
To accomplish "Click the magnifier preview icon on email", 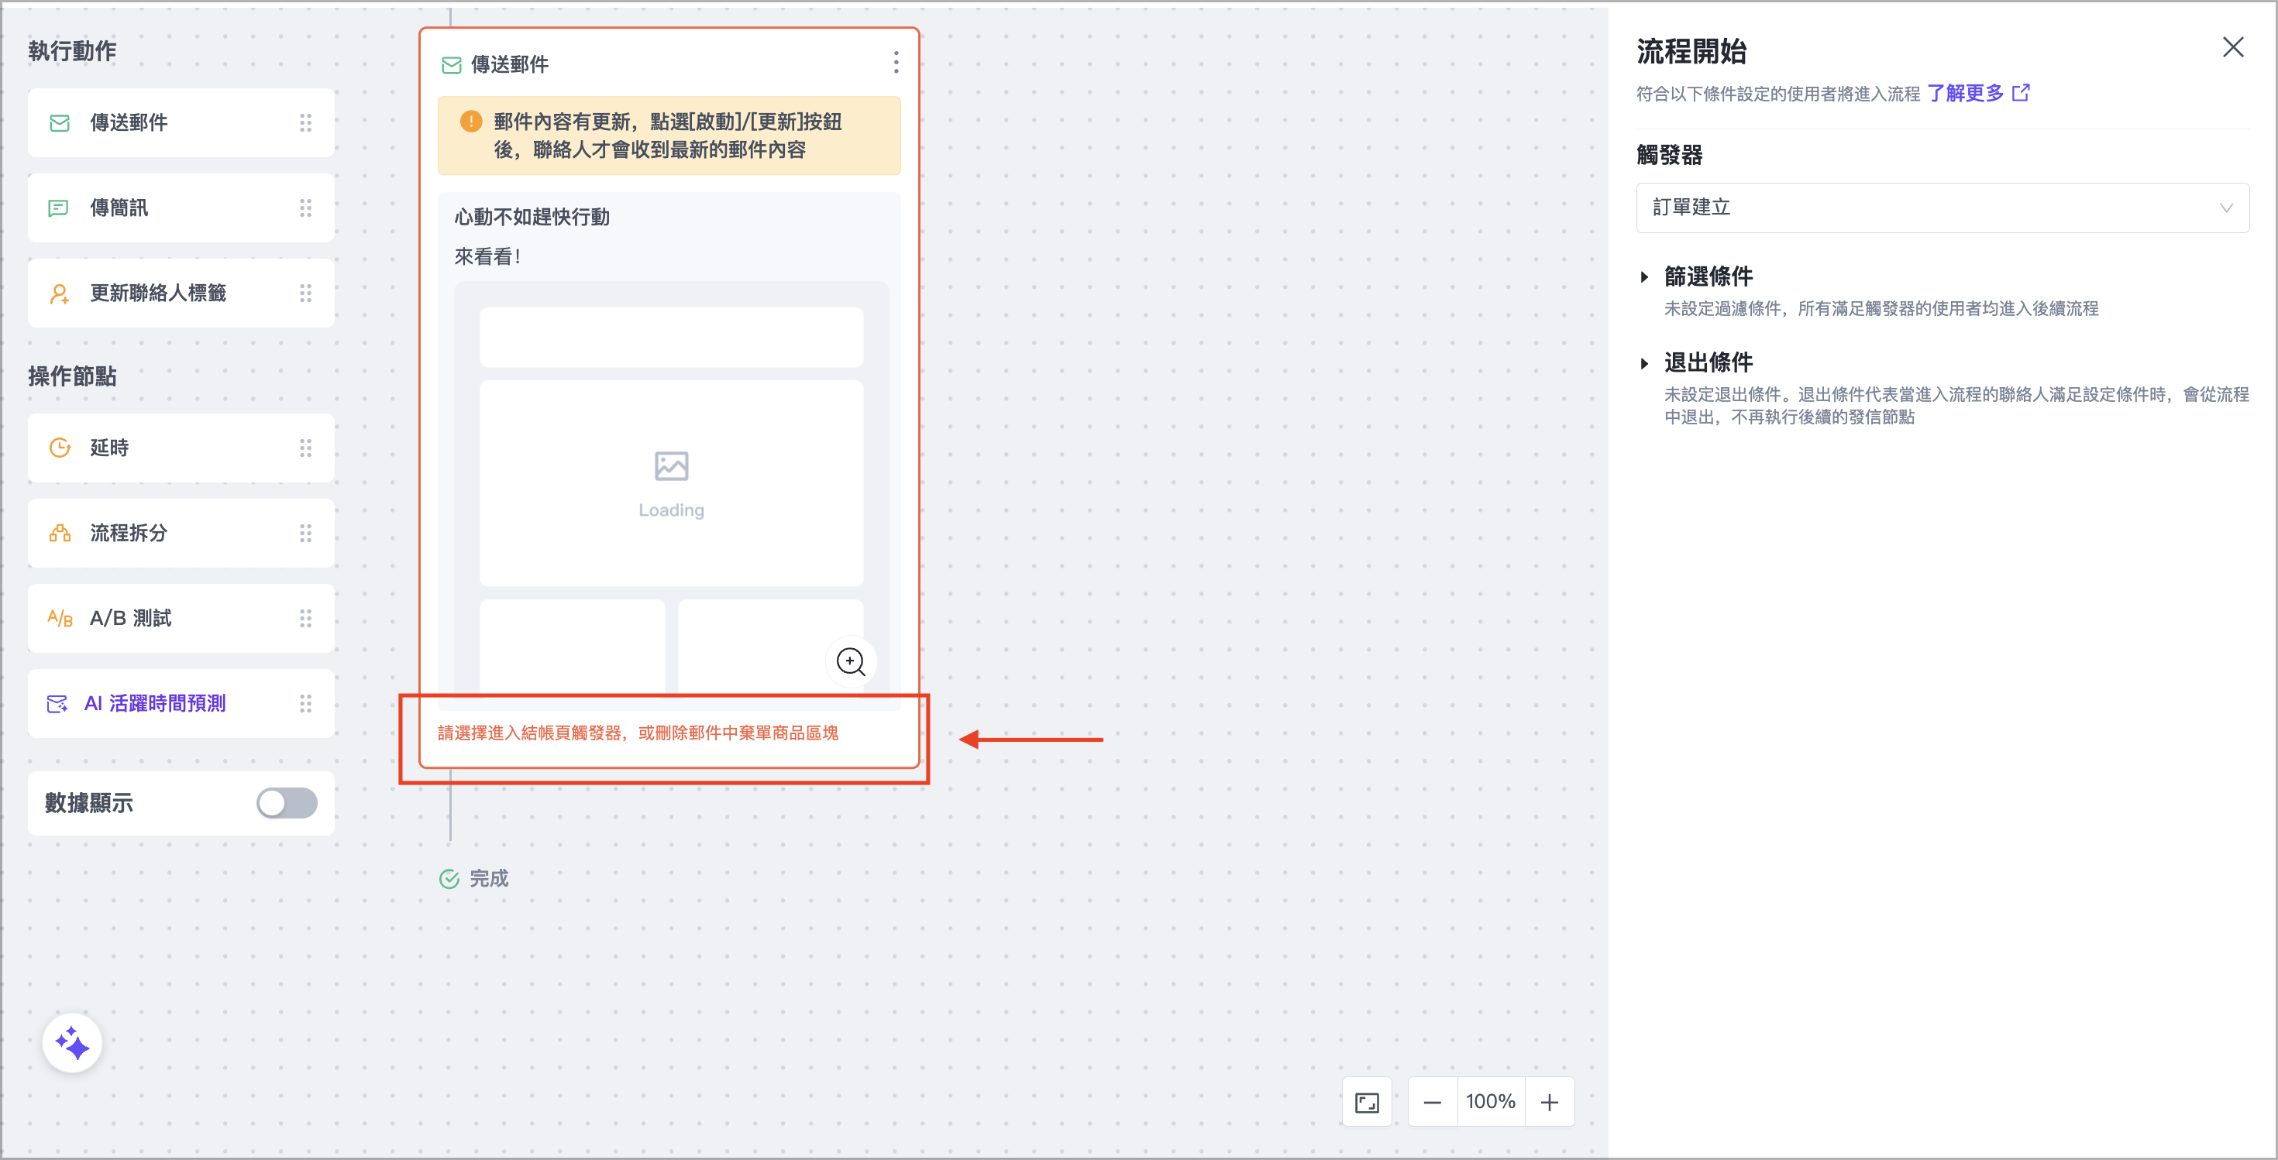I will (851, 662).
